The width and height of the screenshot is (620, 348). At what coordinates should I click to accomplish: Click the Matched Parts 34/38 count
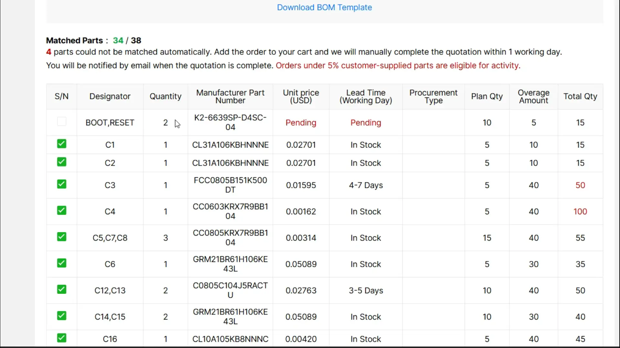pos(127,40)
